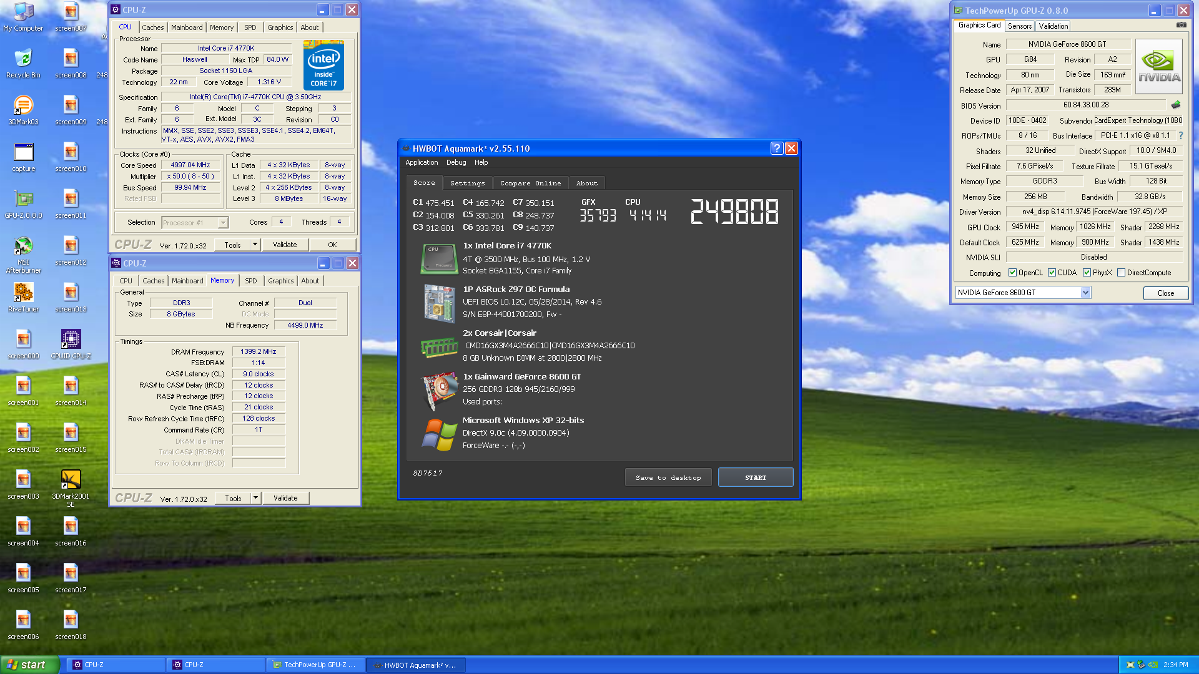Open the screen007 file icon
The width and height of the screenshot is (1199, 674).
(71, 17)
